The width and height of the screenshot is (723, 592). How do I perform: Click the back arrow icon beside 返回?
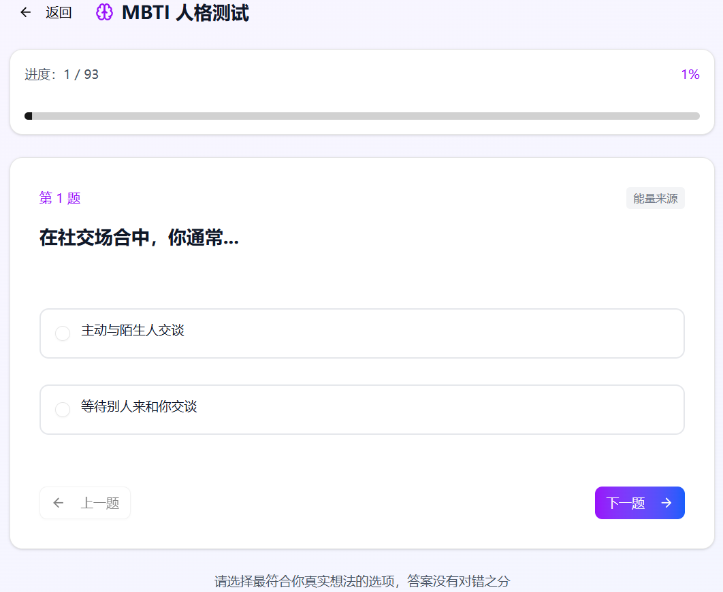coord(26,12)
